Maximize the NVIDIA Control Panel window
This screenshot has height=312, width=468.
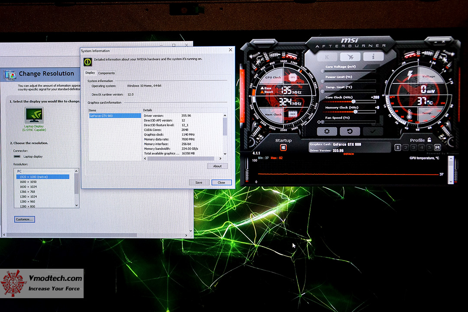click(x=174, y=45)
